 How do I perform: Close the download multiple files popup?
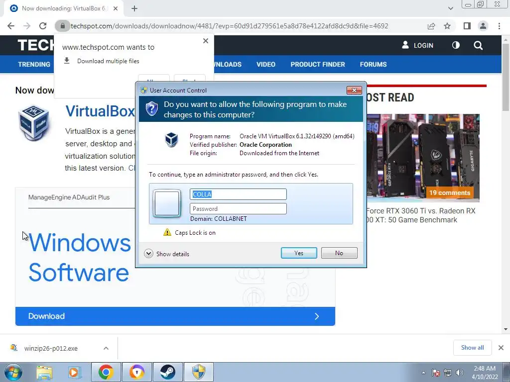[x=206, y=41]
